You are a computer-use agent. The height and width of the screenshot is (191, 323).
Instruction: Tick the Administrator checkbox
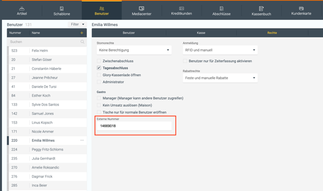99,82
